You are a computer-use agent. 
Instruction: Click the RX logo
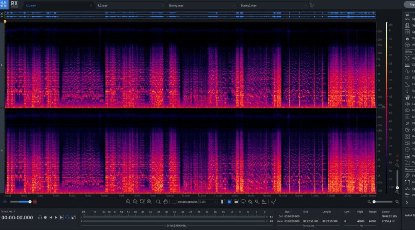[14, 4]
